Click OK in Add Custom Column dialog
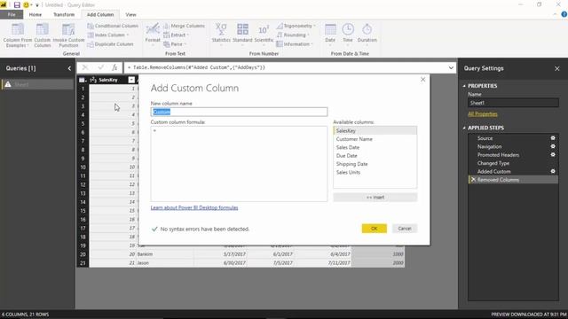Screen dimensions: 568x319 pyautogui.click(x=375, y=229)
